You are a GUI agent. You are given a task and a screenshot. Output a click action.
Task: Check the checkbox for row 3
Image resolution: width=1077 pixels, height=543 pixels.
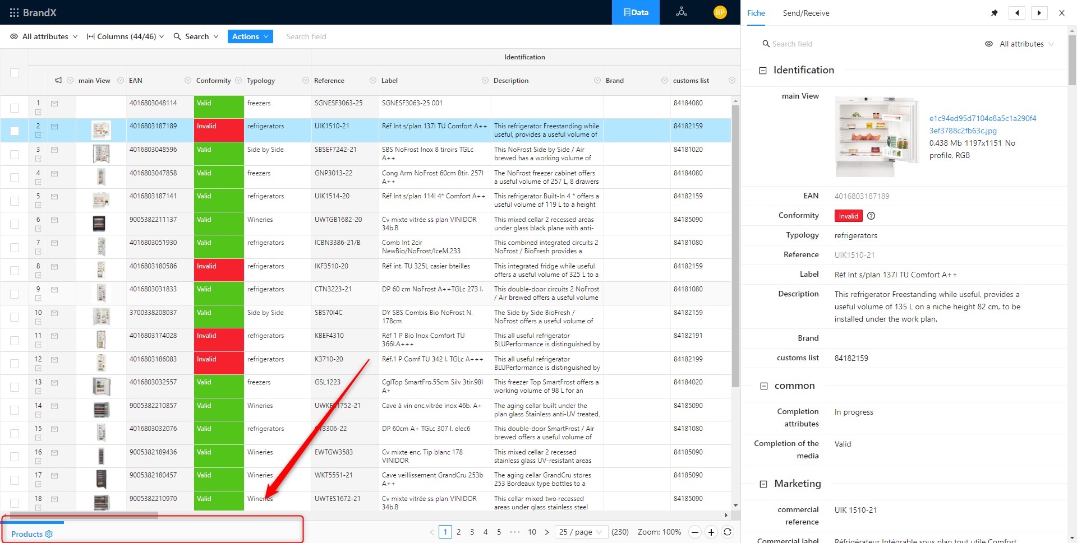15,154
